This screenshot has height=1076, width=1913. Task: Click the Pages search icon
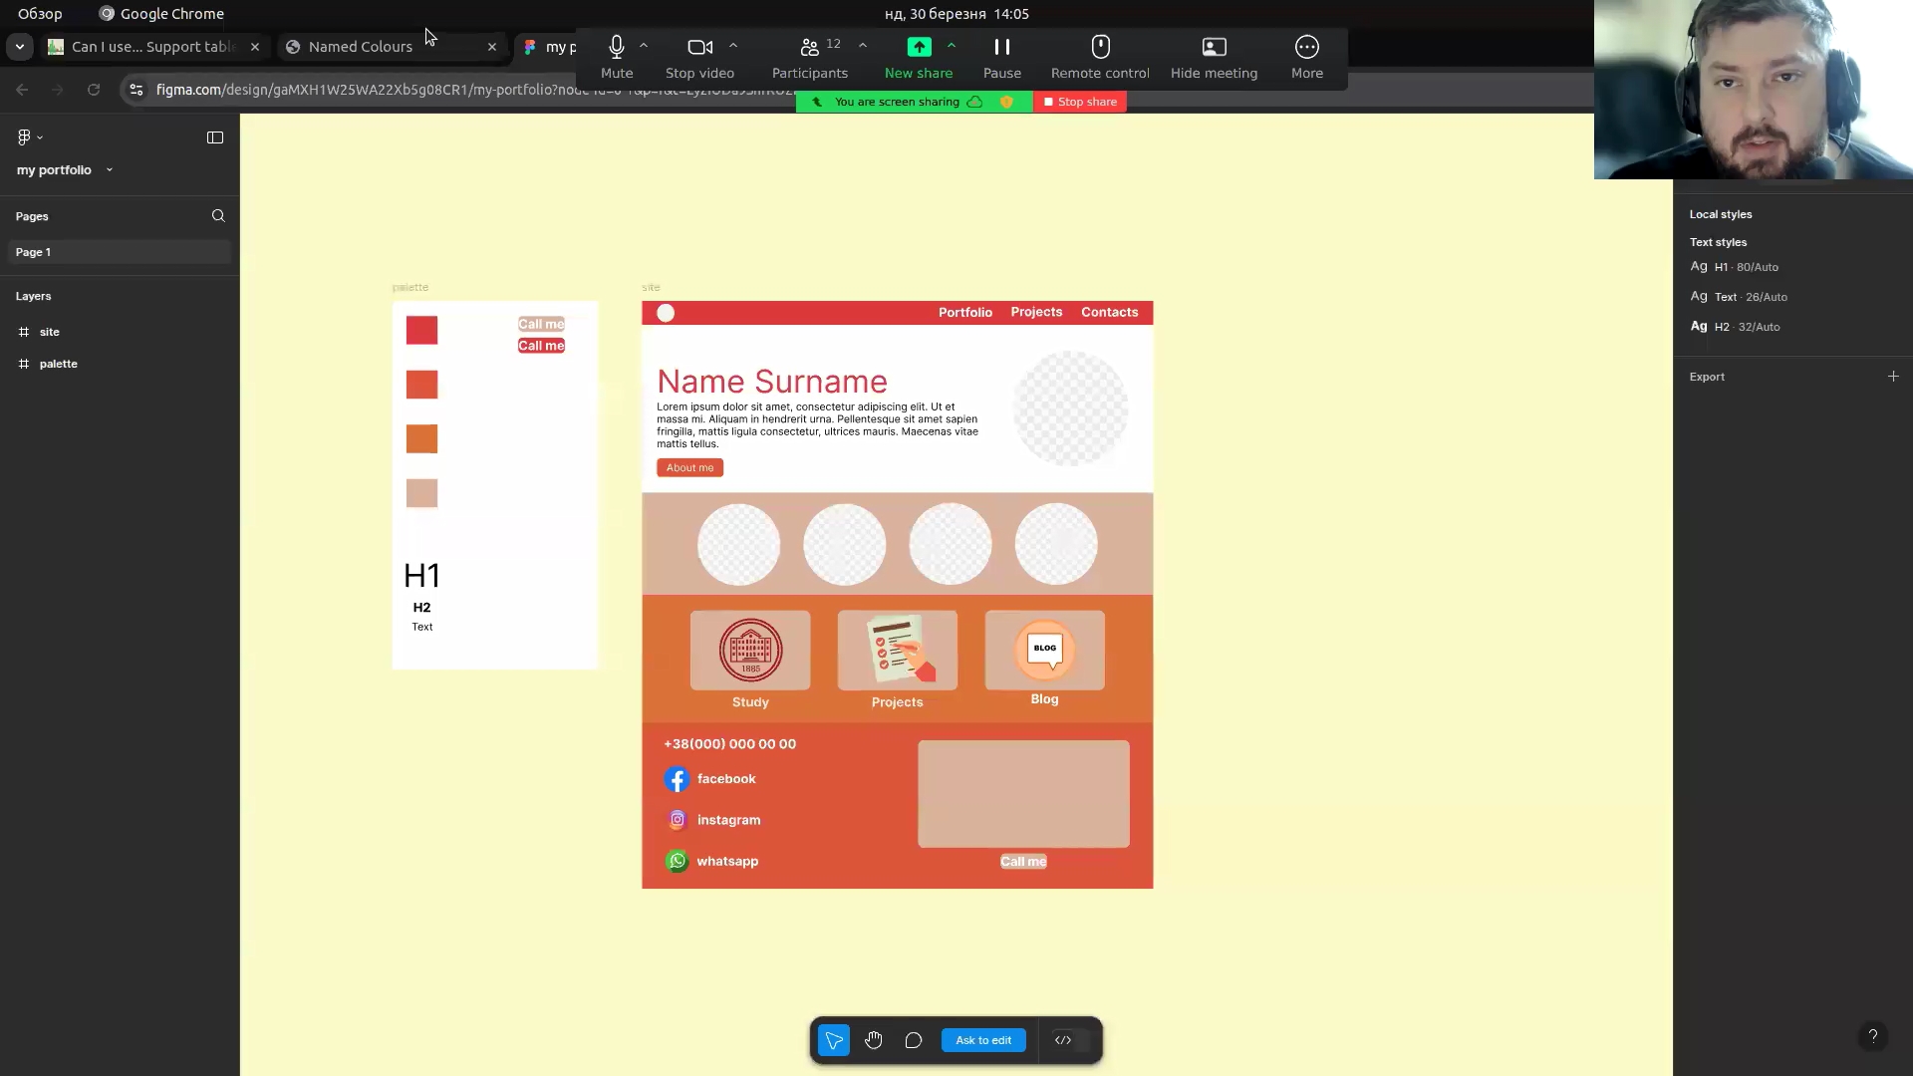[x=218, y=216]
